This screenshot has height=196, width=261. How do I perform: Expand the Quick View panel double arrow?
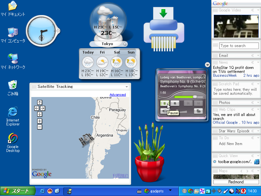(x=253, y=156)
